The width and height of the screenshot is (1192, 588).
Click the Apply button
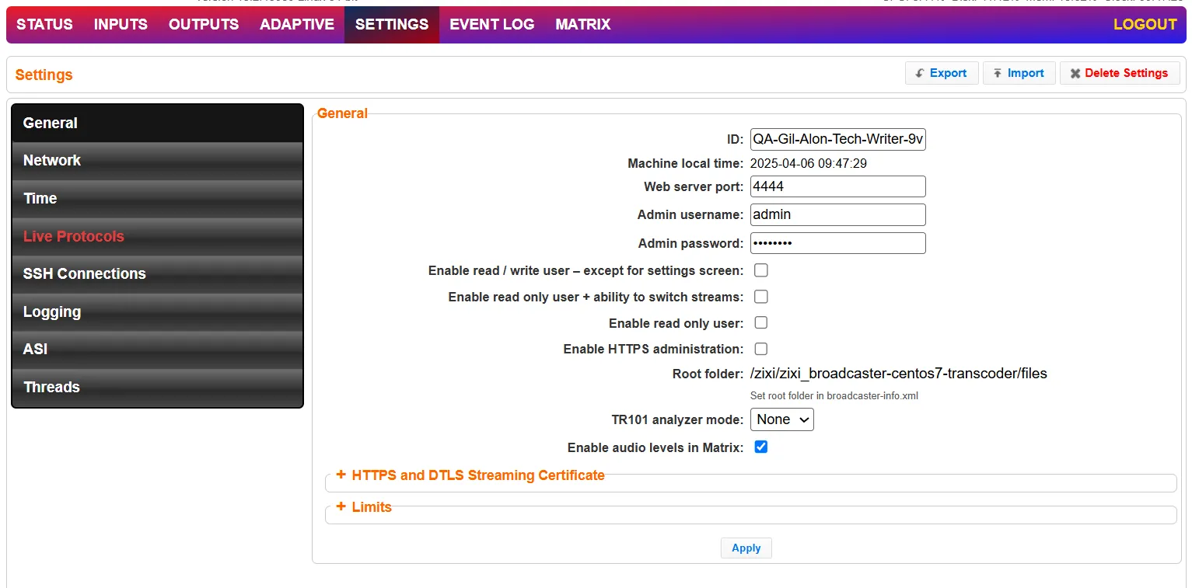point(746,548)
